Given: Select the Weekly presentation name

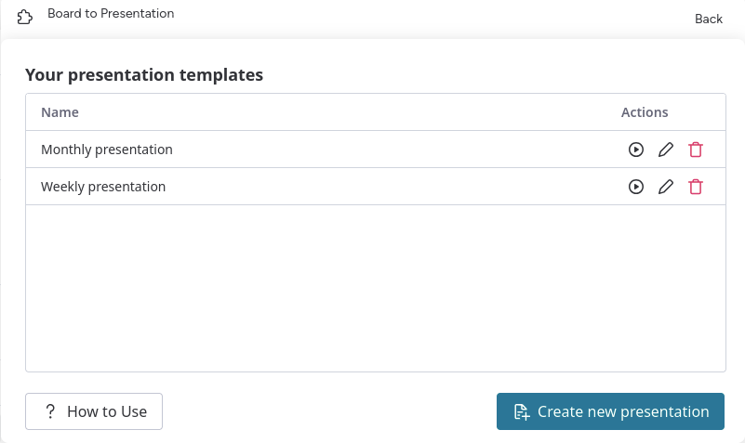Looking at the screenshot, I should pyautogui.click(x=103, y=187).
